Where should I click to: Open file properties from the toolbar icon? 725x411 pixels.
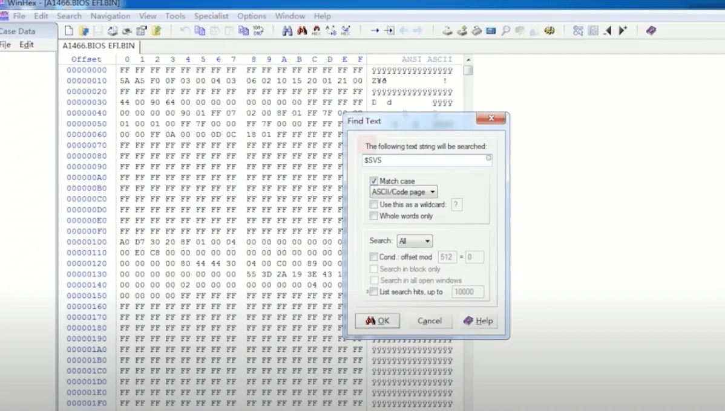coord(142,30)
